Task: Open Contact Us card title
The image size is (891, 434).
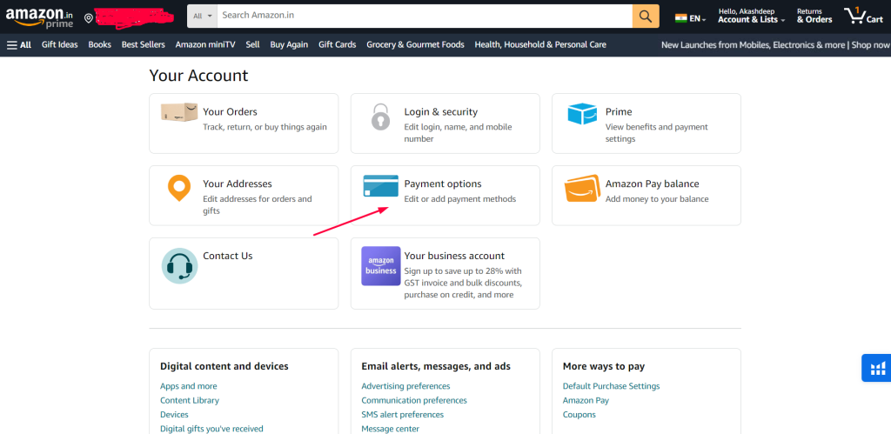Action: coord(228,256)
